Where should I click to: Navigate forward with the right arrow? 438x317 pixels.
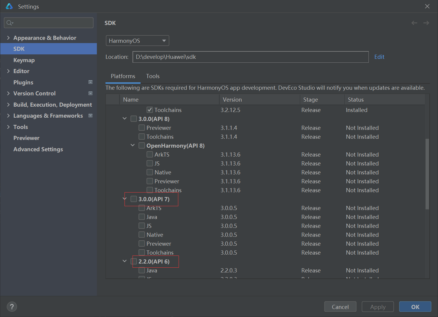(x=426, y=23)
